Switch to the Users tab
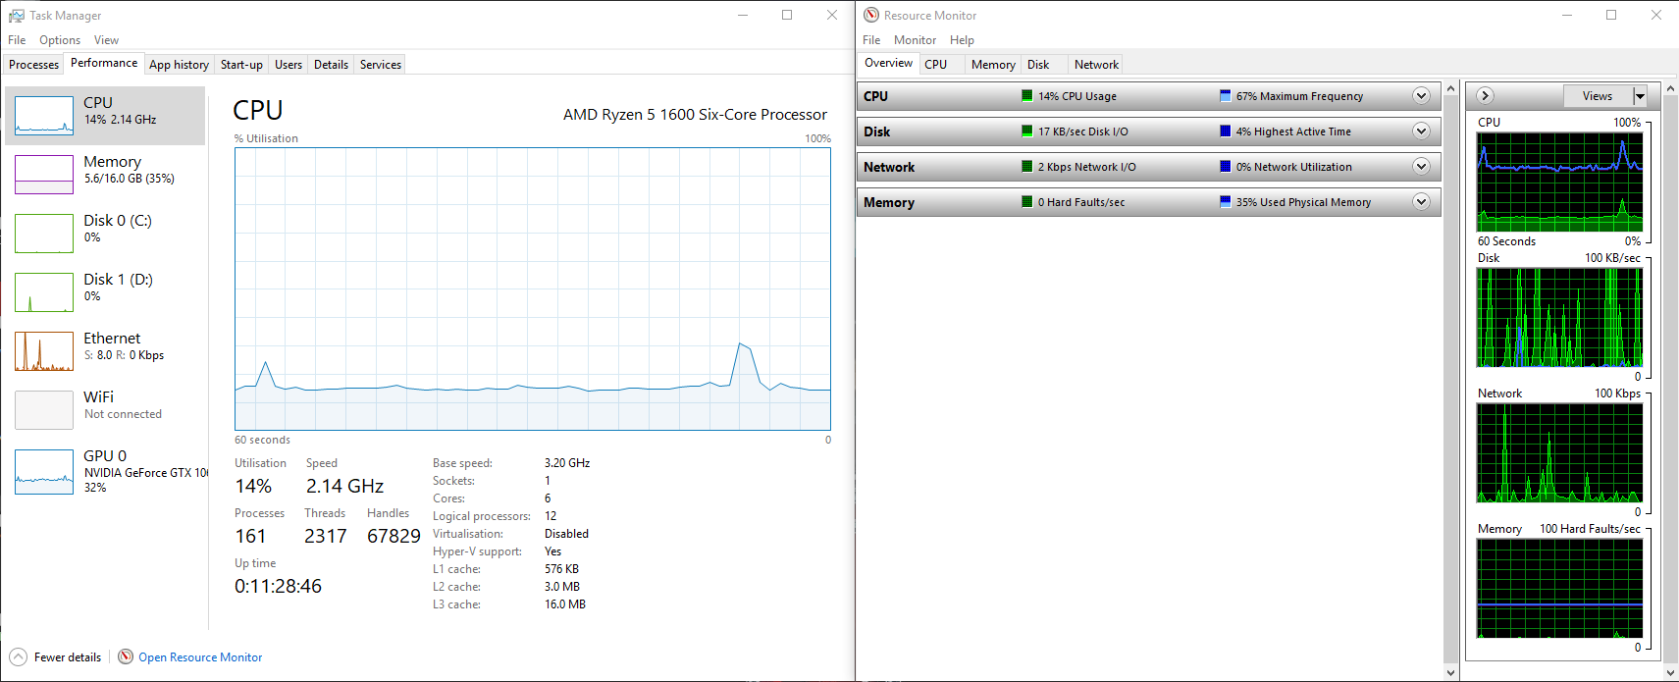 coord(289,65)
